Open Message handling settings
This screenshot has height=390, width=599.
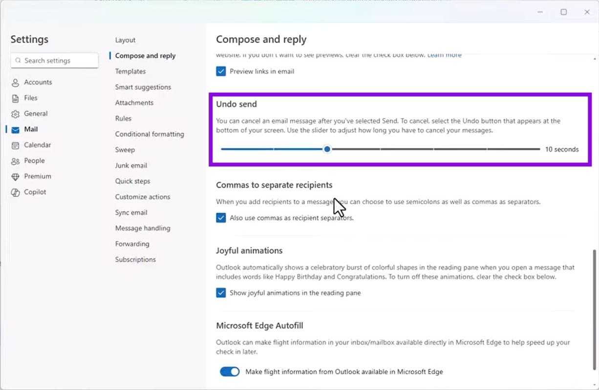[x=143, y=228]
